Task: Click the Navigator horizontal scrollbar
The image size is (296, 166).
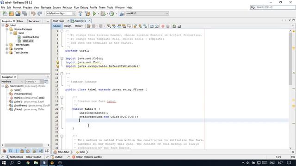Action: [x=24, y=145]
